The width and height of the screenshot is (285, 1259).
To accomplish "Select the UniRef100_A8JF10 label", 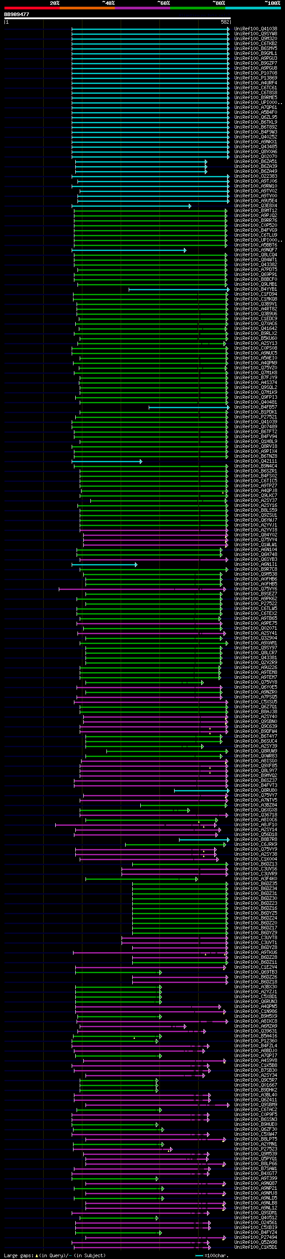I will (x=256, y=825).
